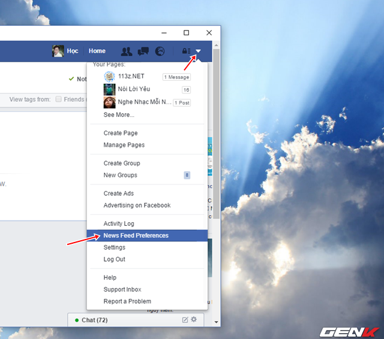
Task: Click the 16 notifications badge for Nói Lời Yêu
Action: pos(186,90)
